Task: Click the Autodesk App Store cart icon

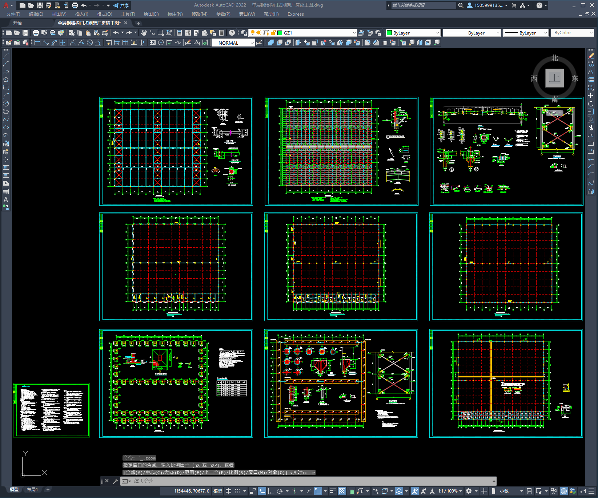Action: click(x=514, y=5)
